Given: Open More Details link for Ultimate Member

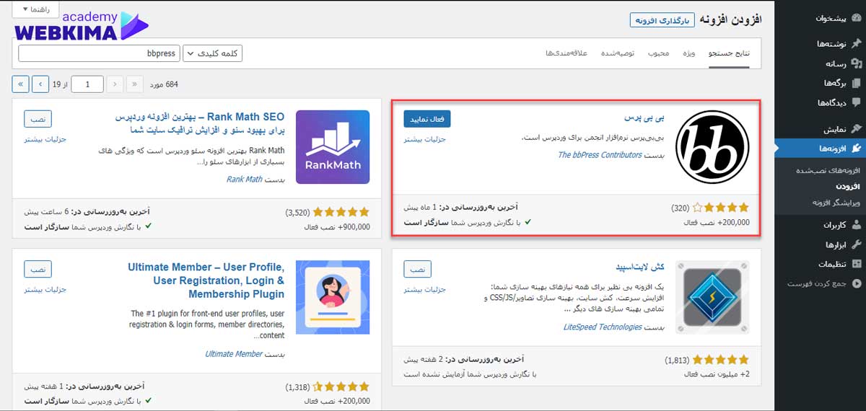Looking at the screenshot, I should point(45,289).
